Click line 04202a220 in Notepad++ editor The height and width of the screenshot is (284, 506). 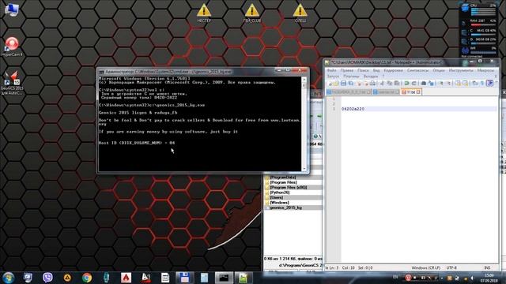[x=353, y=109]
